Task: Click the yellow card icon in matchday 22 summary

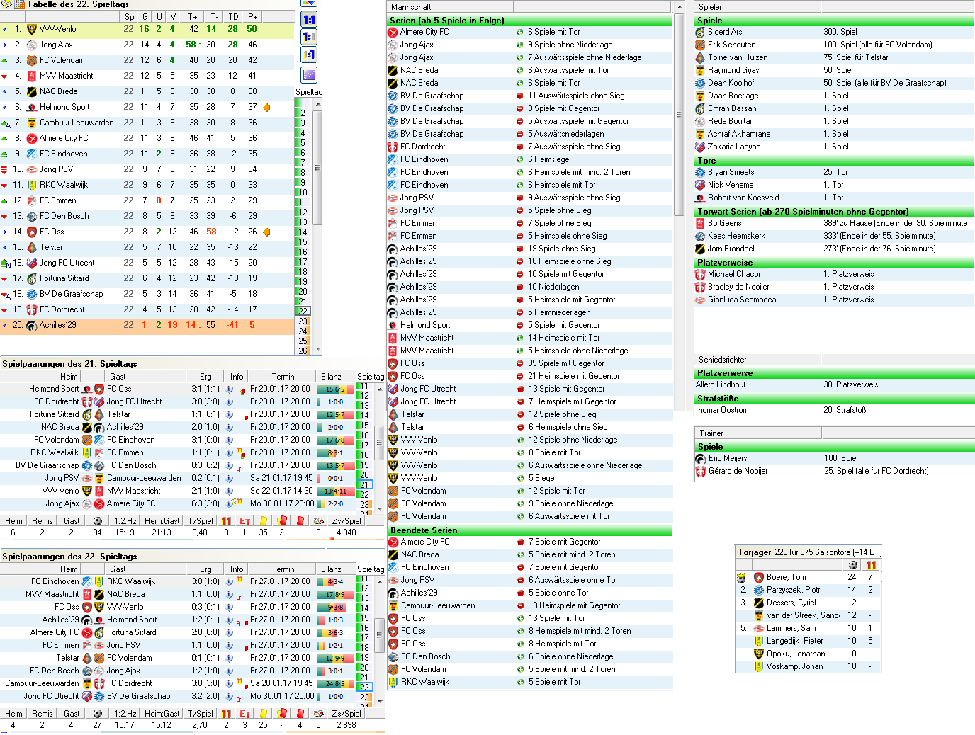Action: click(263, 714)
